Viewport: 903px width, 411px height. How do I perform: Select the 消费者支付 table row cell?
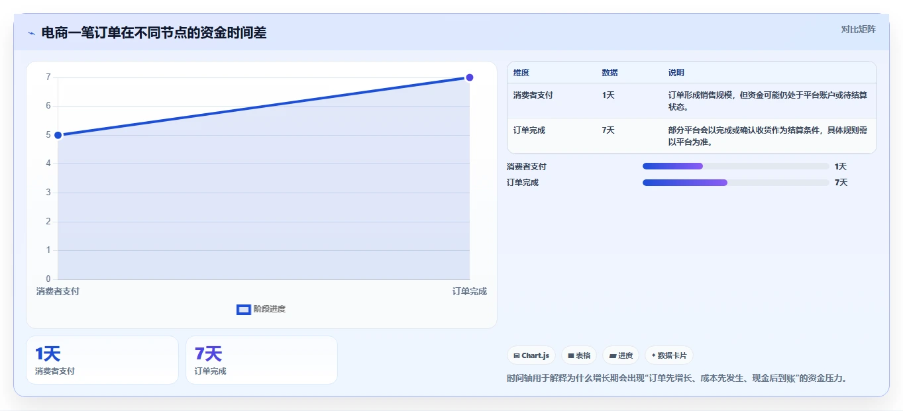(x=533, y=95)
